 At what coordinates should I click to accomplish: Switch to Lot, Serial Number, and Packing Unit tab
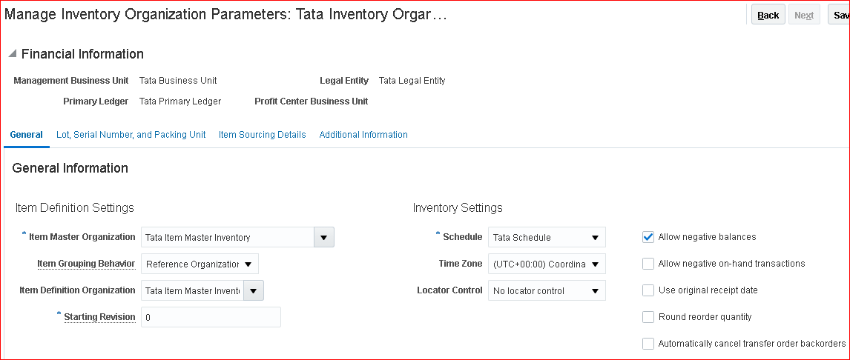[131, 135]
